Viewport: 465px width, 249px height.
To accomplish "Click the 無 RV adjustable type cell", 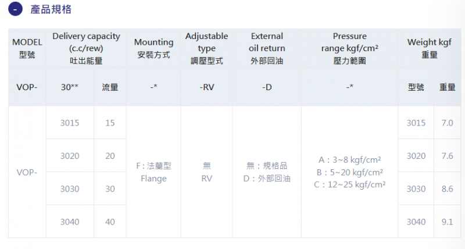I will point(207,172).
